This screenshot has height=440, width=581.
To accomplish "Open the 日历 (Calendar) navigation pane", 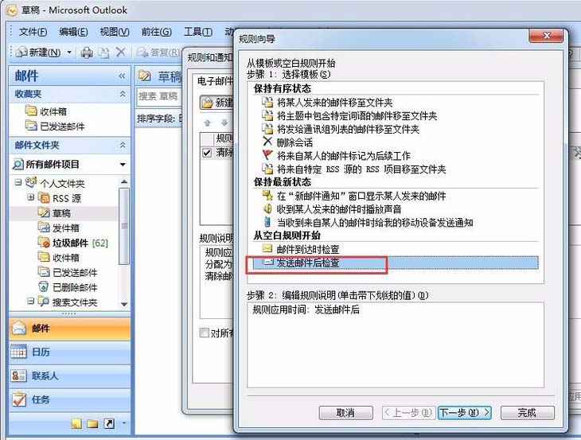I will tap(40, 352).
